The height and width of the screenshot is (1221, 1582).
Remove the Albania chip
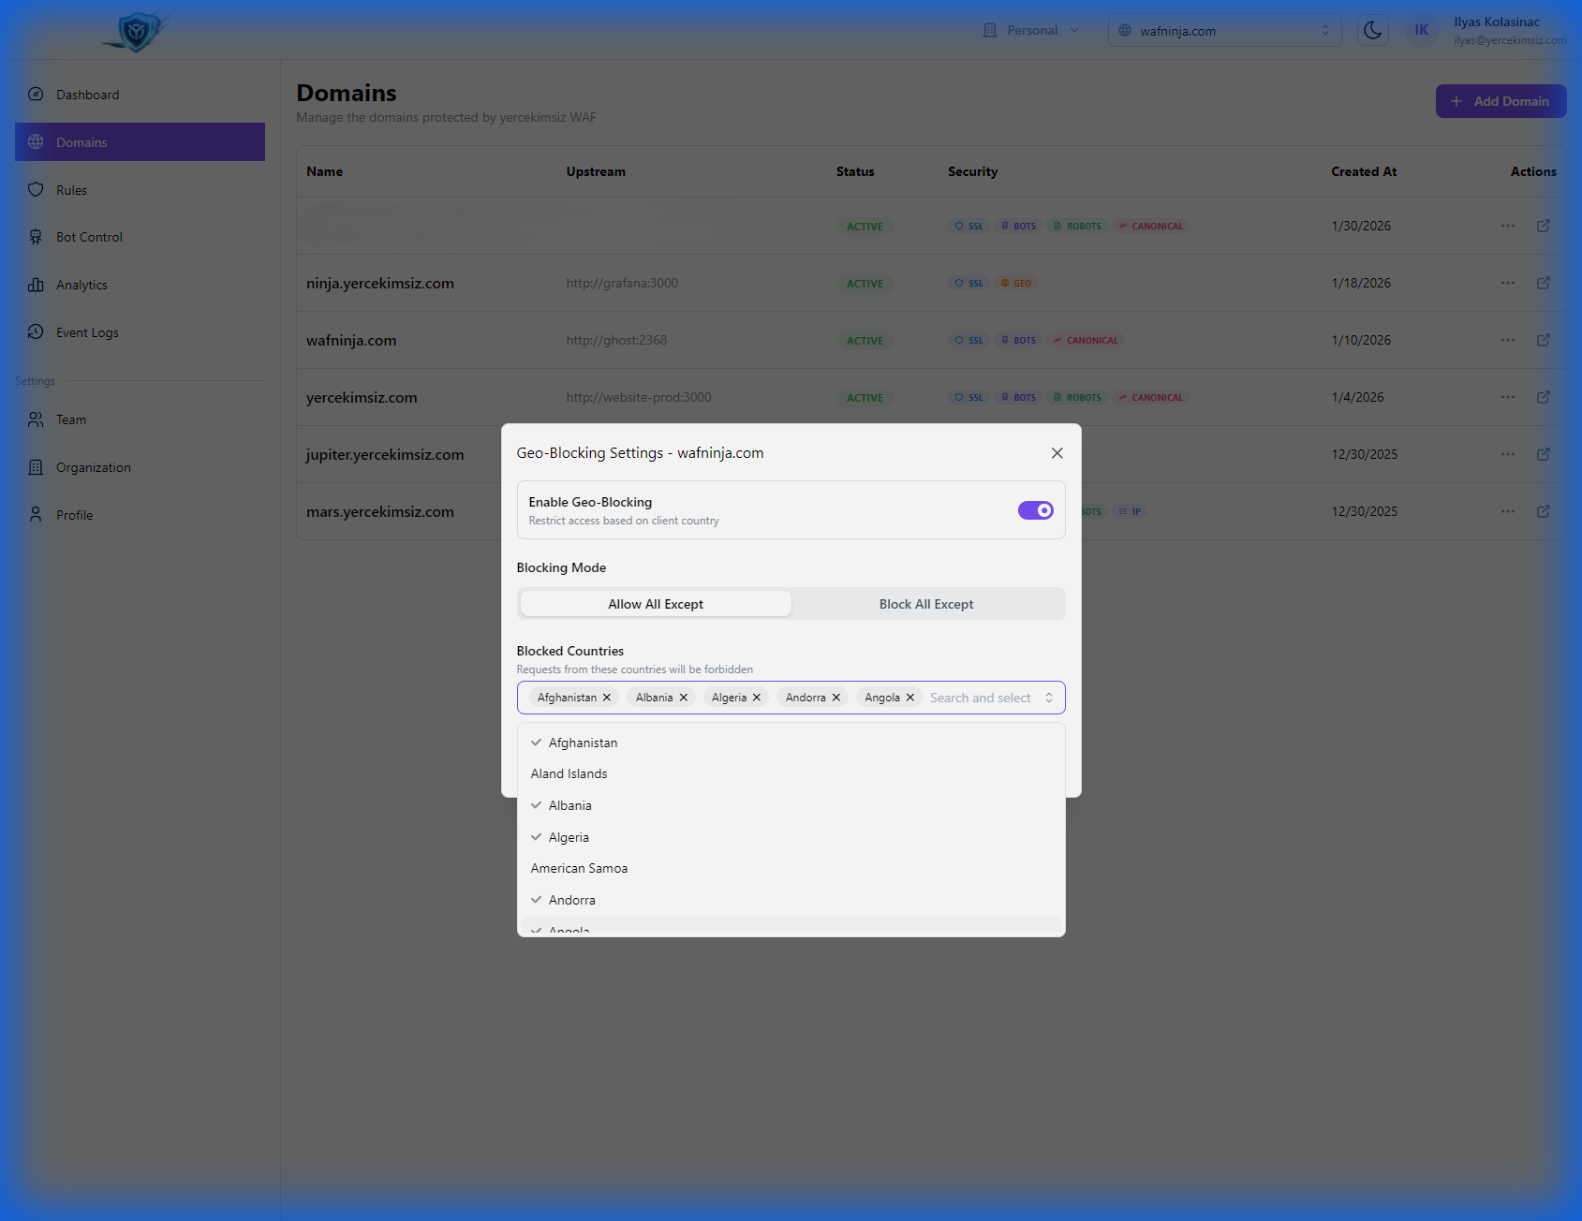point(684,698)
